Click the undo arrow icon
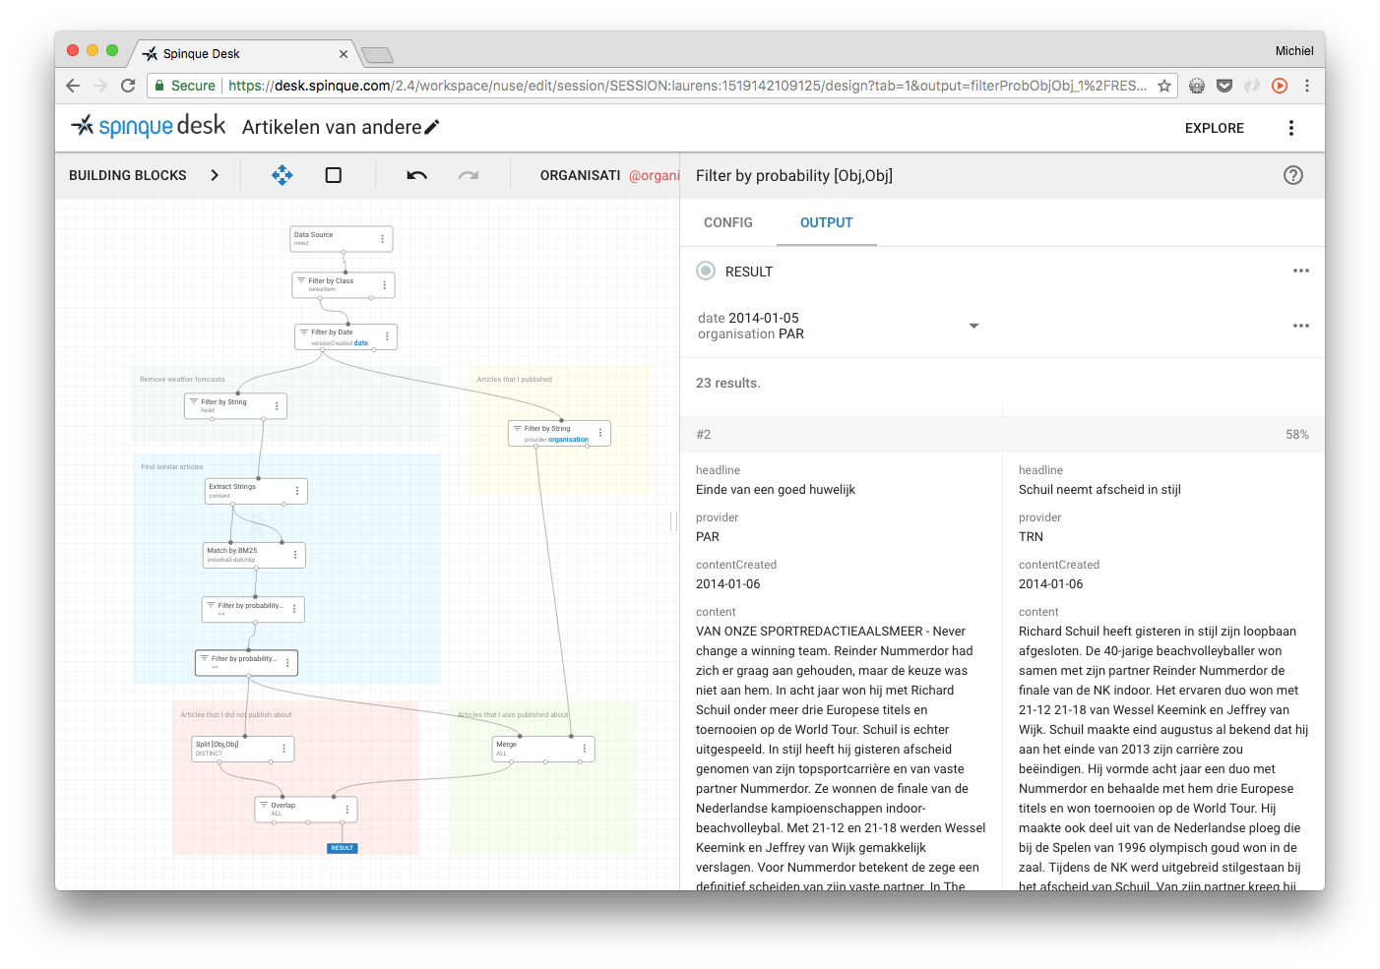The image size is (1380, 969). pos(417,175)
